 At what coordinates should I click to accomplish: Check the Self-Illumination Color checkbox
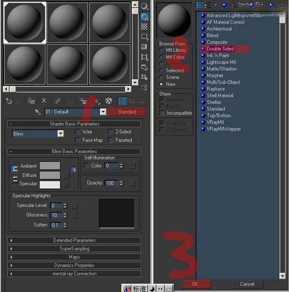pyautogui.click(x=86, y=166)
